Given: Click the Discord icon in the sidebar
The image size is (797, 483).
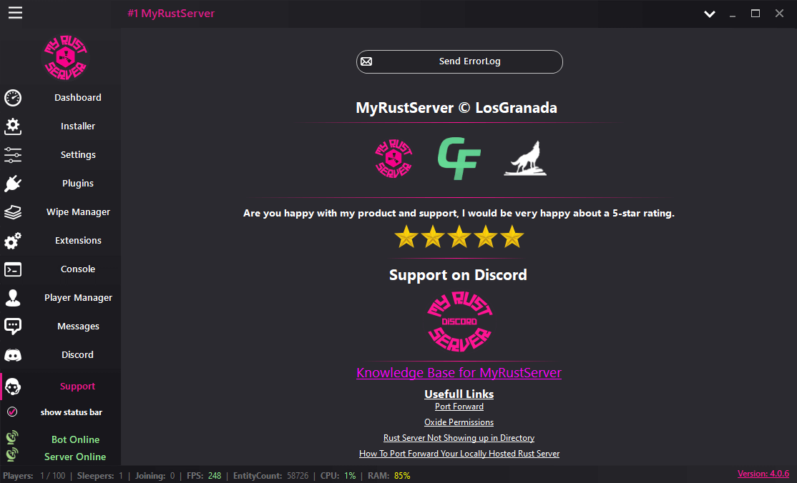Looking at the screenshot, I should tap(12, 354).
